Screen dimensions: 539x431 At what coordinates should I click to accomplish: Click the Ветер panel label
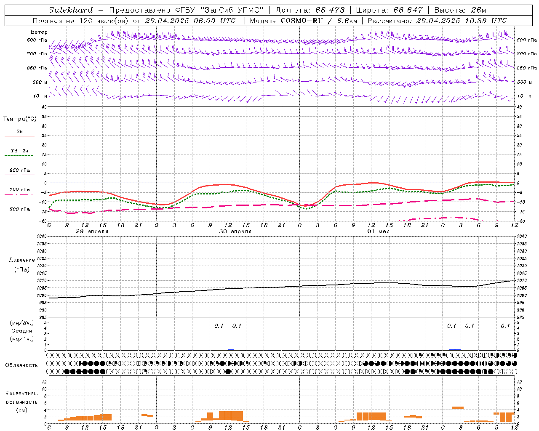tap(39, 32)
